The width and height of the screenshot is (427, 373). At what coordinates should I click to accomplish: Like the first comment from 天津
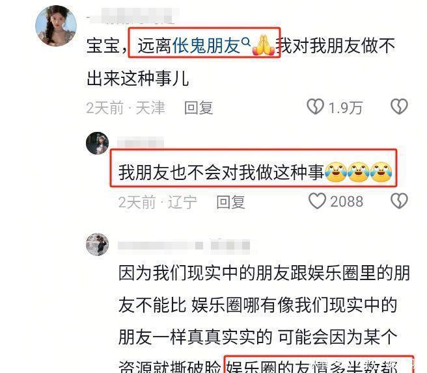pos(315,107)
